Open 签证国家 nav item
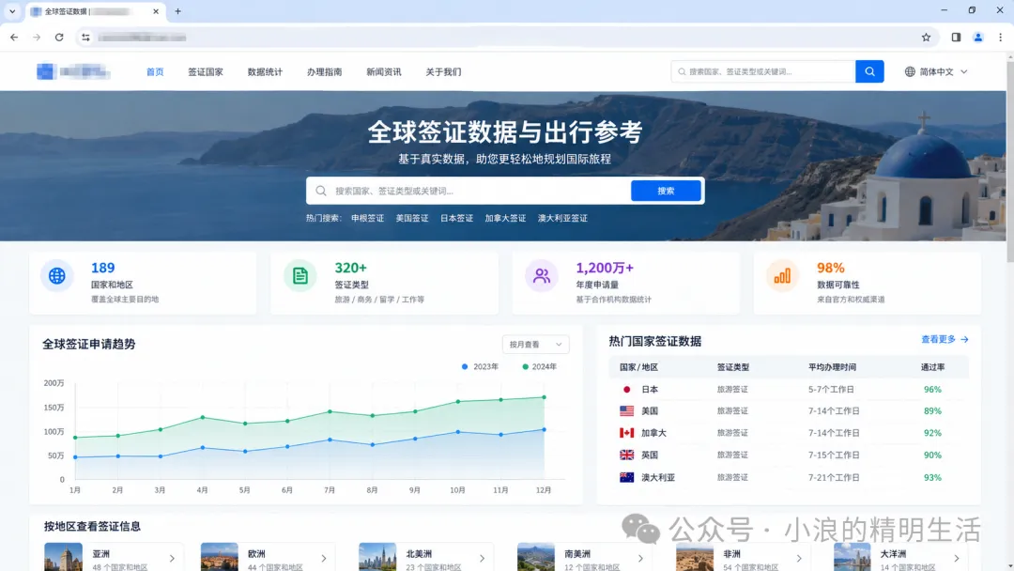1014x571 pixels. [206, 71]
